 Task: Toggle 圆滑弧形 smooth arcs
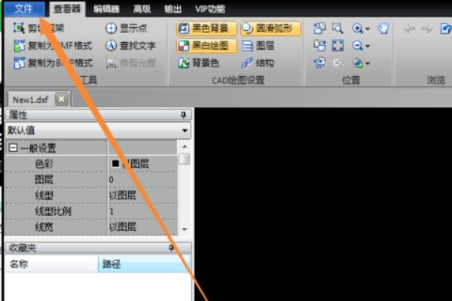(270, 29)
